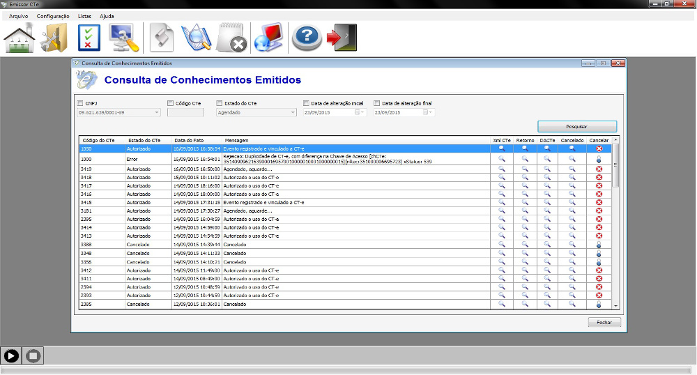Click the checklist validation toolbar icon

[x=89, y=38]
